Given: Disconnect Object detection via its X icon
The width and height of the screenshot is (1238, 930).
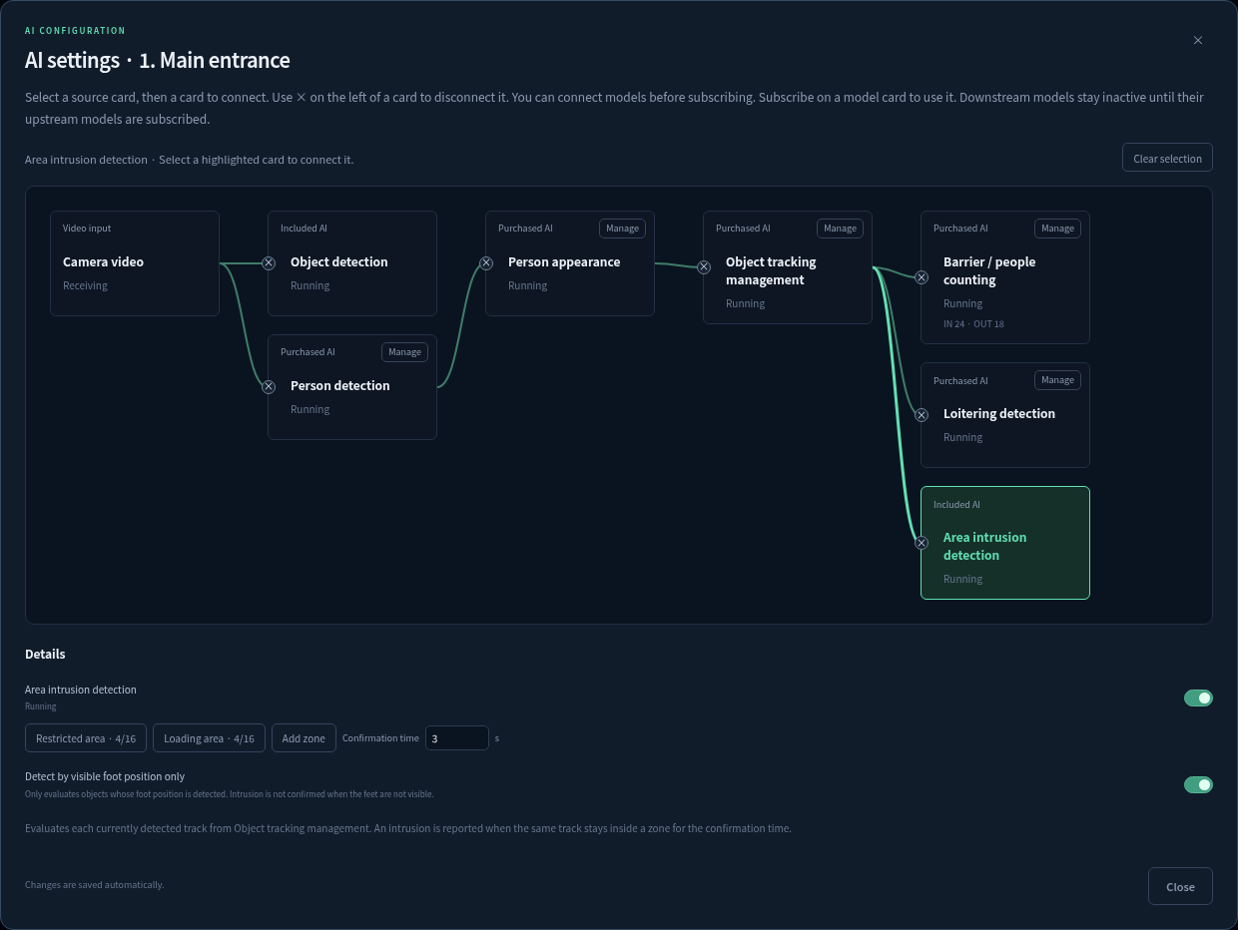Looking at the screenshot, I should [x=269, y=263].
